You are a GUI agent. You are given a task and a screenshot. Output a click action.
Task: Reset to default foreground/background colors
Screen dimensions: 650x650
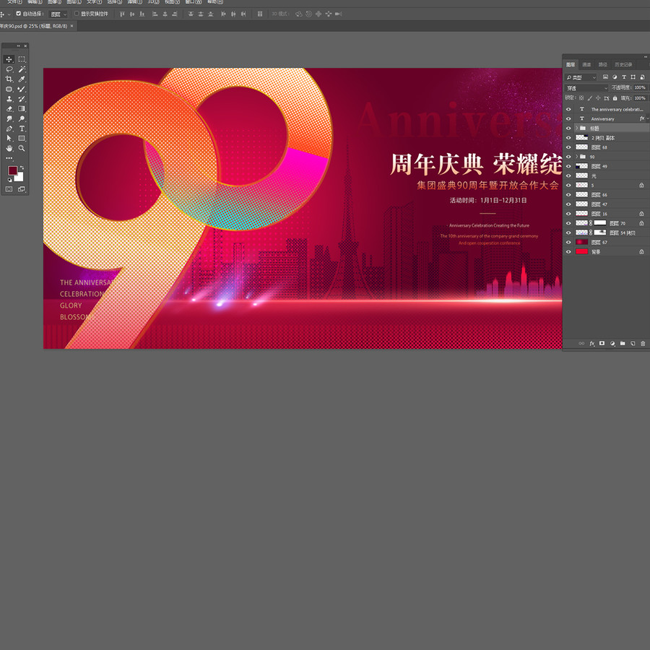point(9,180)
